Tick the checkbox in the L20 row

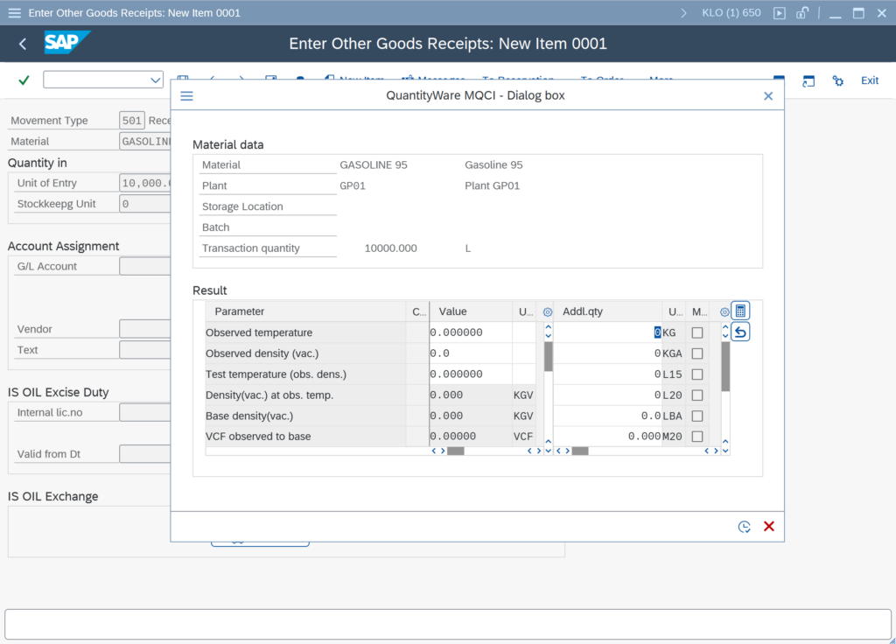pyautogui.click(x=697, y=395)
